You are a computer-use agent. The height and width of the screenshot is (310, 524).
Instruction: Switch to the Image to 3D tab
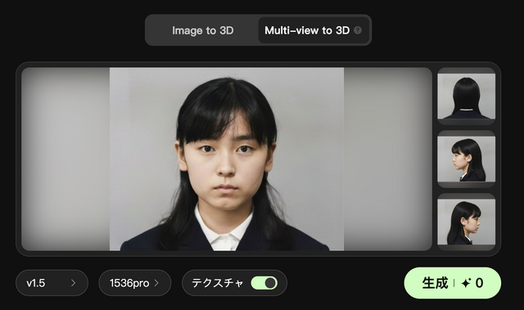pyautogui.click(x=202, y=30)
